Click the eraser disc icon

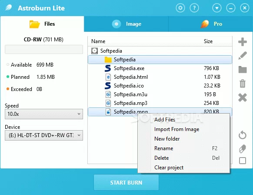(243, 148)
